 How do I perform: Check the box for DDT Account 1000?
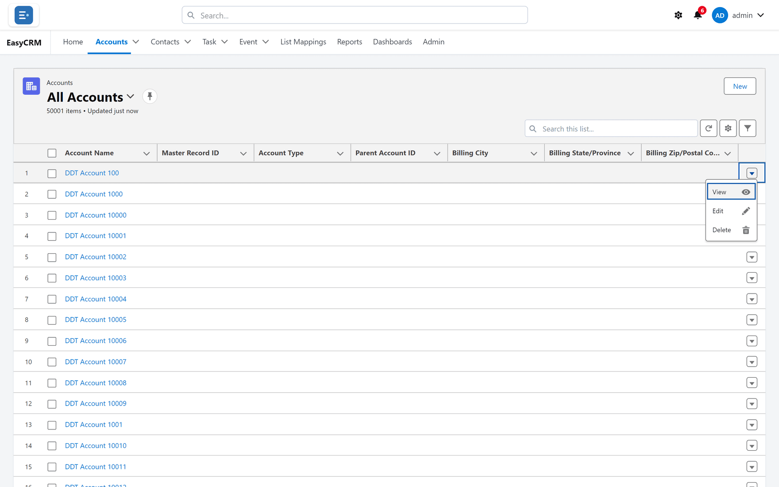coord(52,194)
